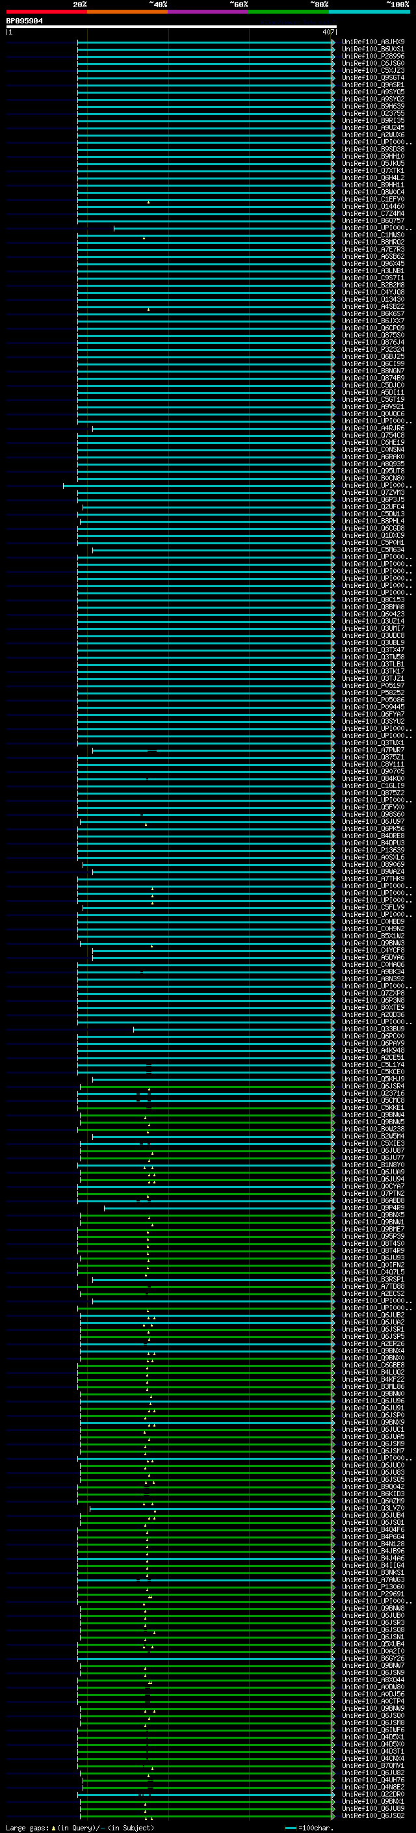416x1833 pixels.
Task: Select UniRef100_Q5XUB4 entry
Action: click(x=372, y=1644)
